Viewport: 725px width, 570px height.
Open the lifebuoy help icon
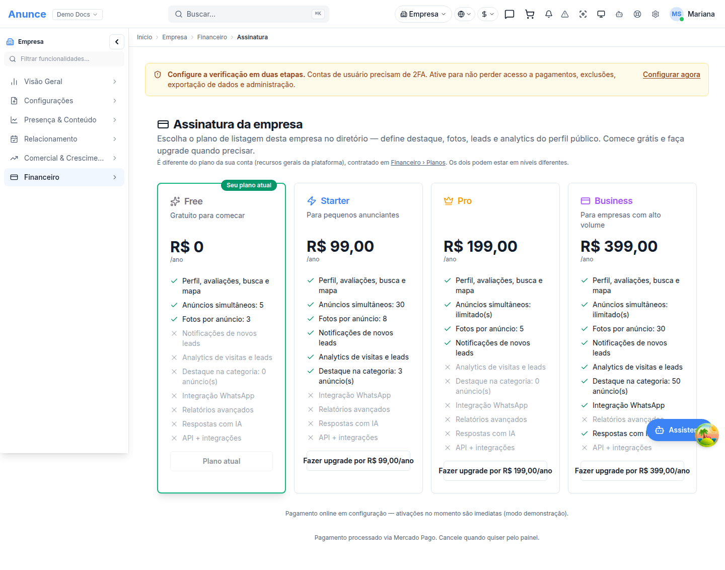coord(637,14)
